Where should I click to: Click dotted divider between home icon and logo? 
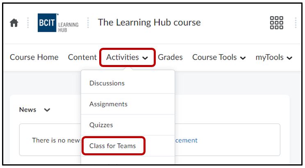click(x=28, y=23)
